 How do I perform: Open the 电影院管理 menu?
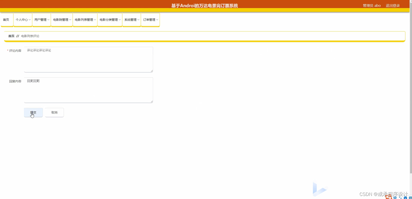pyautogui.click(x=62, y=20)
